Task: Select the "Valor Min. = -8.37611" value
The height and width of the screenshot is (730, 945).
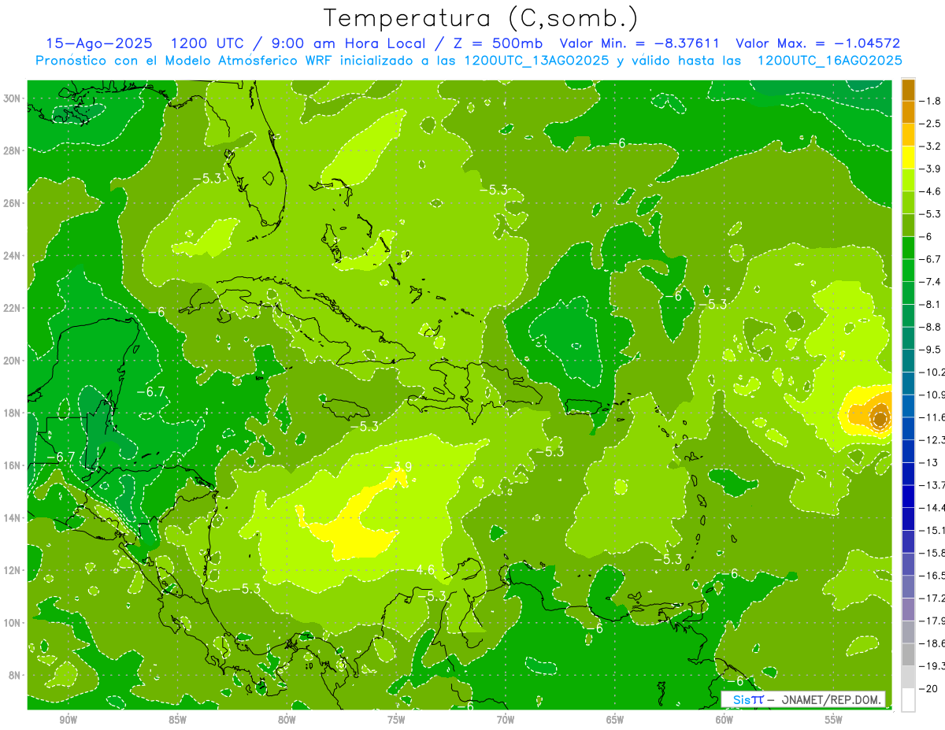Action: [639, 43]
